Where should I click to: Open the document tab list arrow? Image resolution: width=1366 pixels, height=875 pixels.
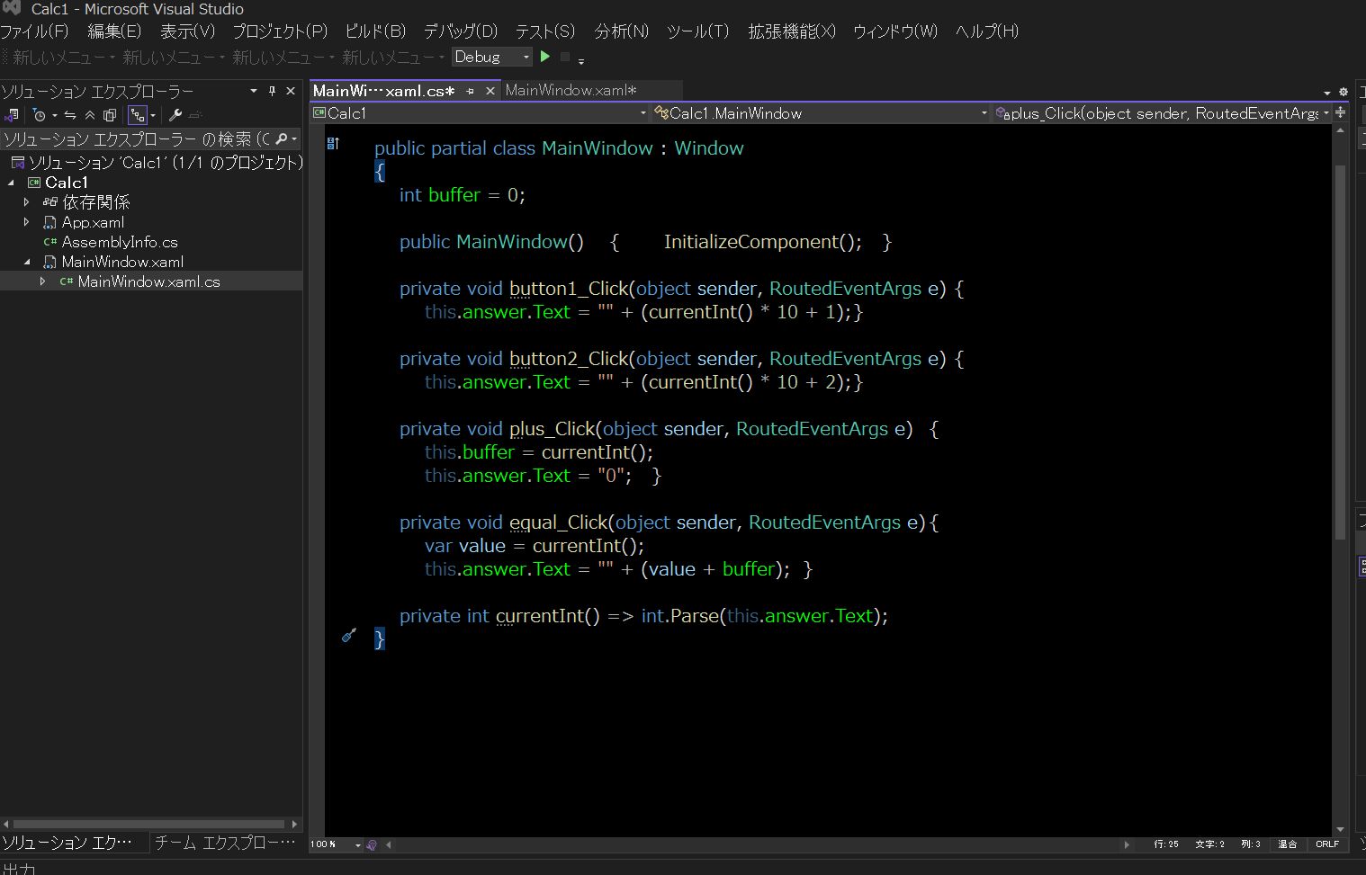(x=1326, y=93)
